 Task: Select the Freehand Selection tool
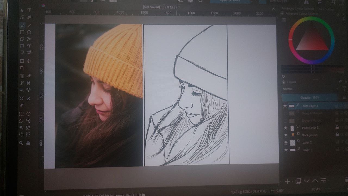[x=29, y=121]
